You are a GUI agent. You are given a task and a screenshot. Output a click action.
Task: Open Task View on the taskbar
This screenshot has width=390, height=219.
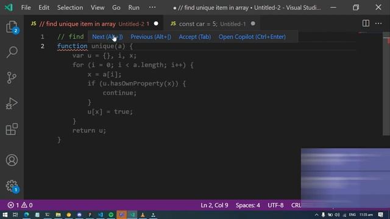[x=15, y=215]
